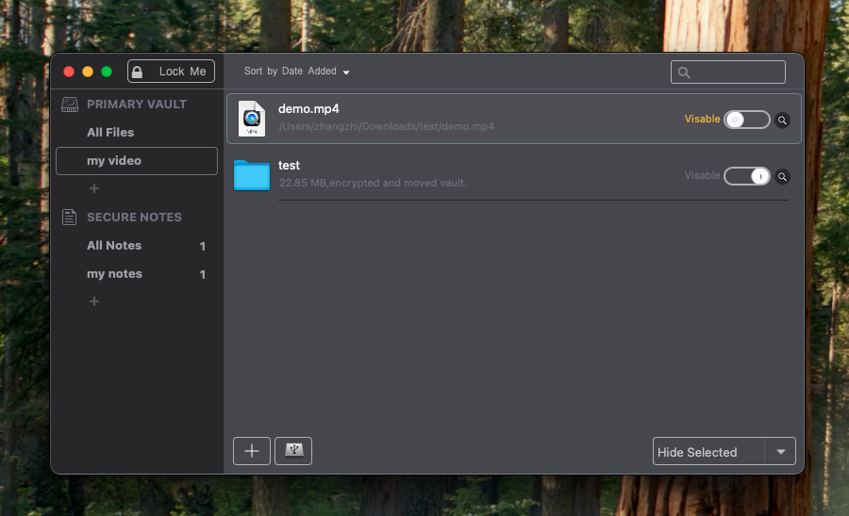Click the external drive USB button at bottom
The height and width of the screenshot is (516, 849).
coord(293,451)
